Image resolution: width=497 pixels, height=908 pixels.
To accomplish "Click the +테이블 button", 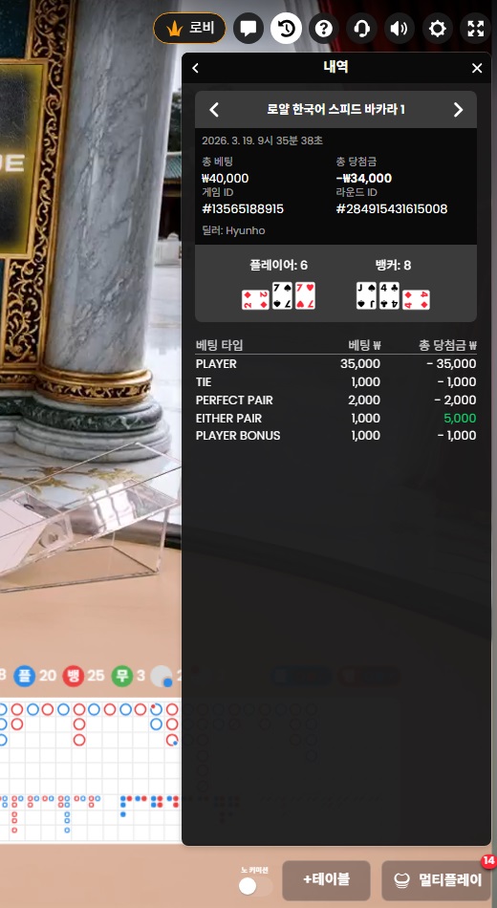I will pos(326,880).
